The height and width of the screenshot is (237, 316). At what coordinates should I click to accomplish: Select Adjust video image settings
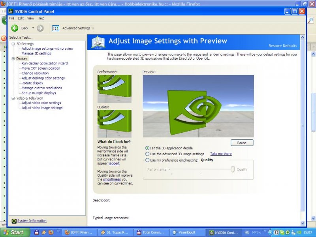[x=42, y=108]
